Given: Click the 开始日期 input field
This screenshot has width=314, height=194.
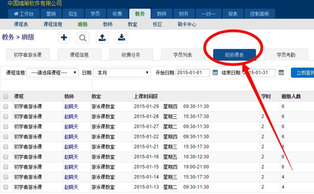Looking at the screenshot, I should (193, 72).
